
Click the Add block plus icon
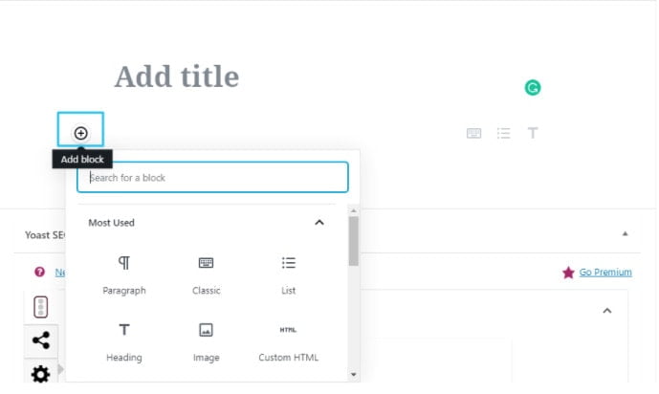tap(80, 133)
